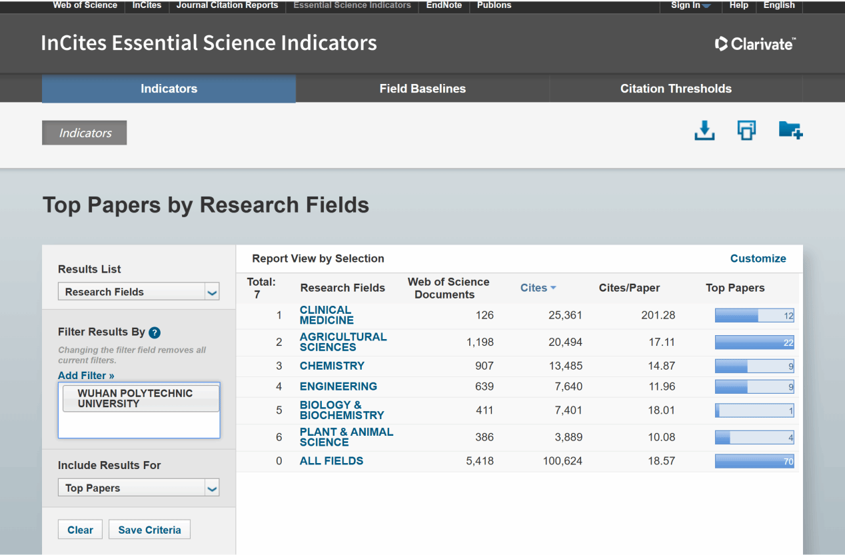Click the Customize link
This screenshot has height=555, width=845.
[758, 259]
